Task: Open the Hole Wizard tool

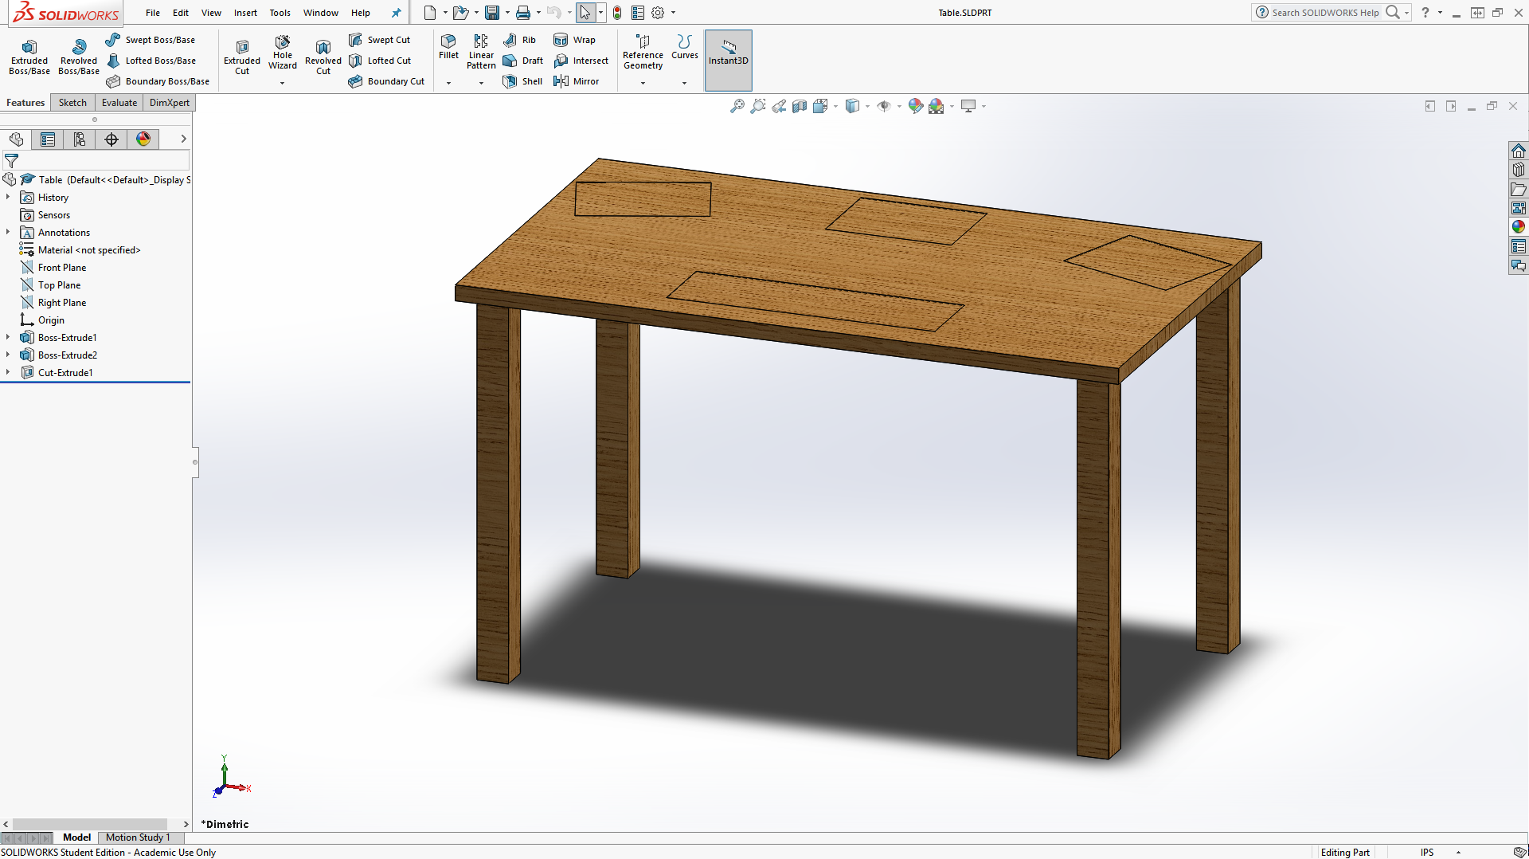Action: [x=283, y=53]
